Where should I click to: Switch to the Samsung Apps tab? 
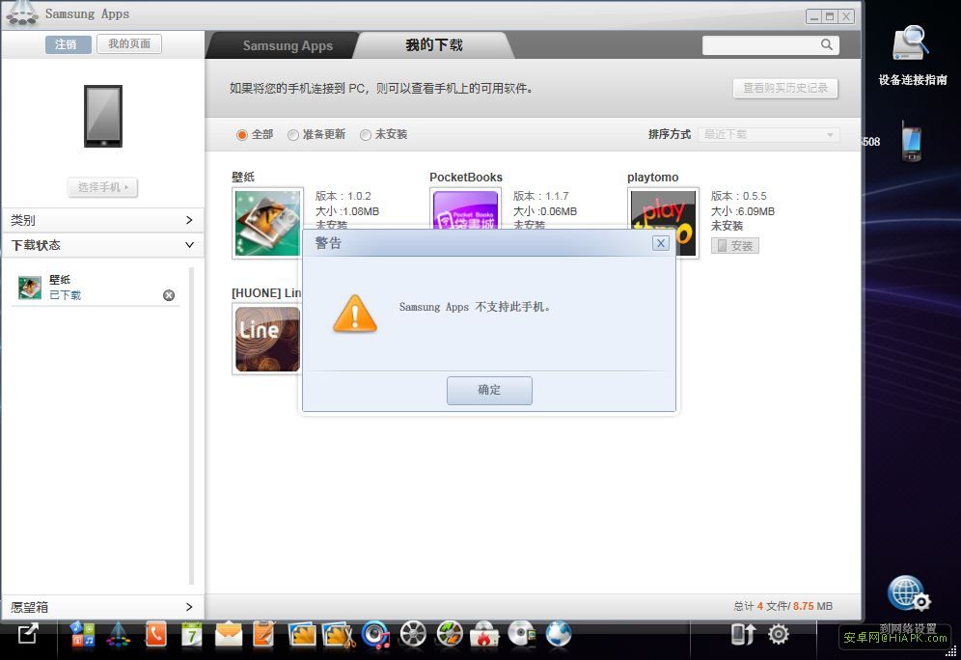[288, 45]
